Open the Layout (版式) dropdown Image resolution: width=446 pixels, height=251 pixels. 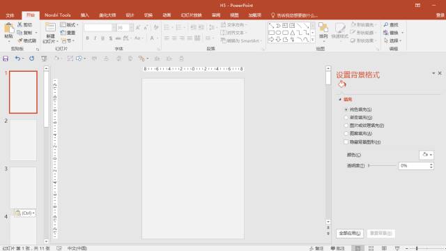[x=69, y=25]
